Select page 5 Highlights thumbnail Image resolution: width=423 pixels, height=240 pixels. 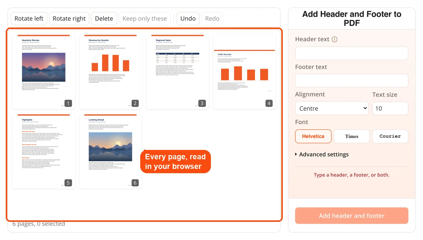[44, 151]
